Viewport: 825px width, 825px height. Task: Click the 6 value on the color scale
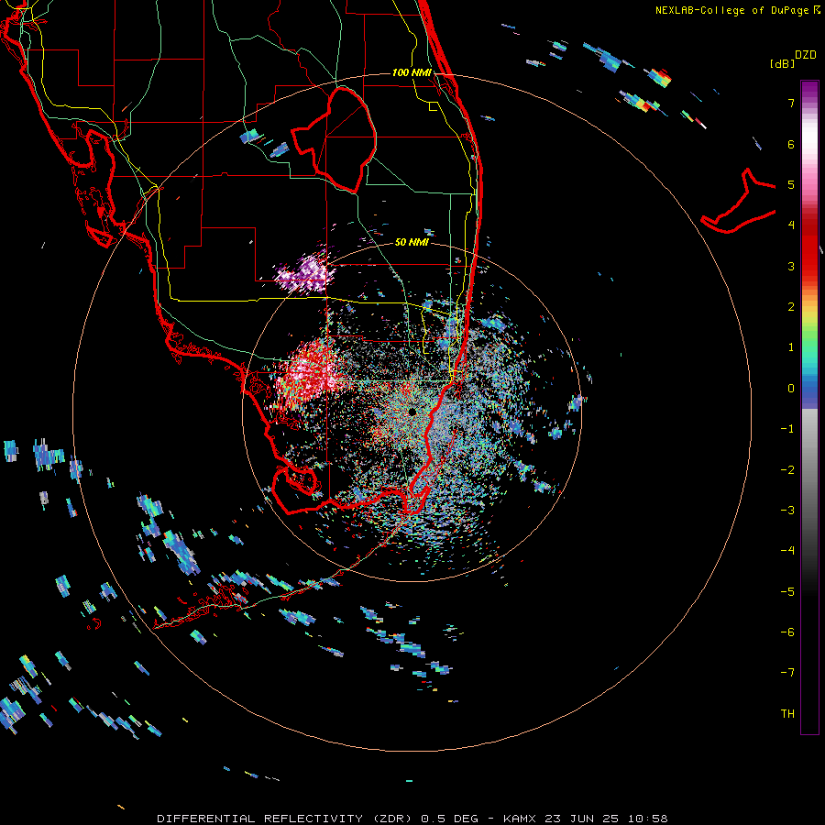(791, 144)
